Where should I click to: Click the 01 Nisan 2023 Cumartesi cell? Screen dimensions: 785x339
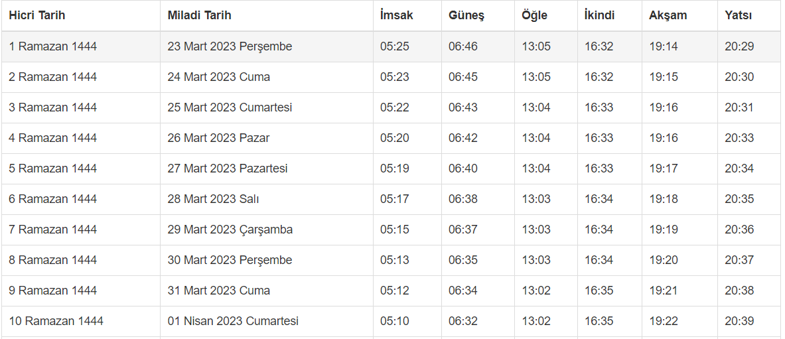click(233, 321)
